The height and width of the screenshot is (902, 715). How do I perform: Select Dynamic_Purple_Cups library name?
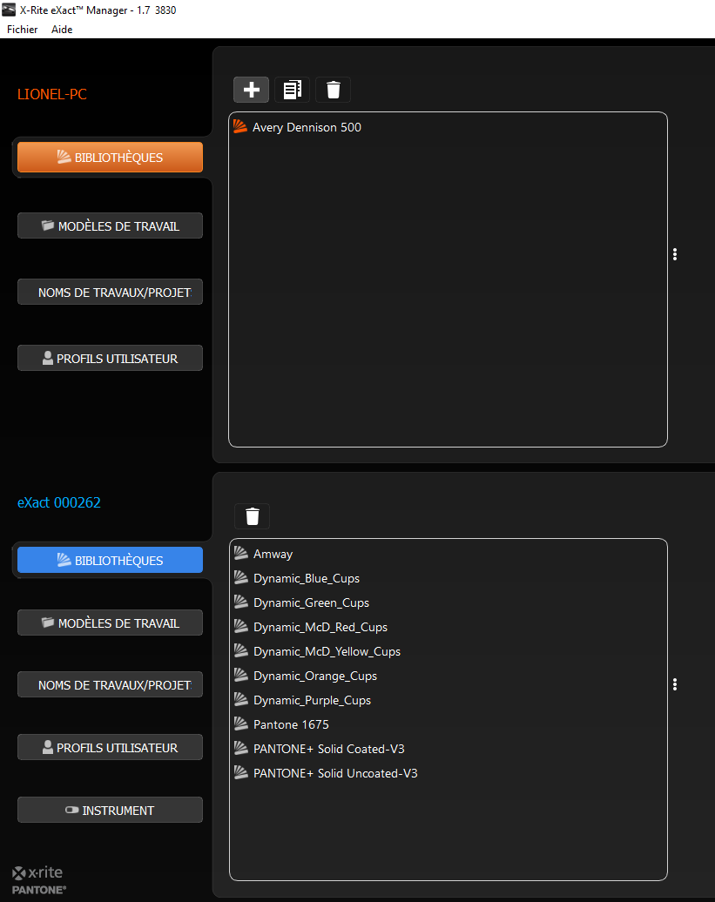(x=312, y=700)
